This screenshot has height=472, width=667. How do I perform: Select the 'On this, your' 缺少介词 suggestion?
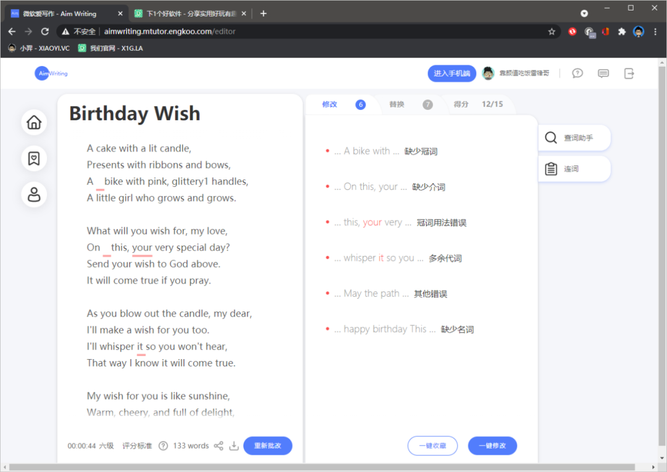coord(385,187)
